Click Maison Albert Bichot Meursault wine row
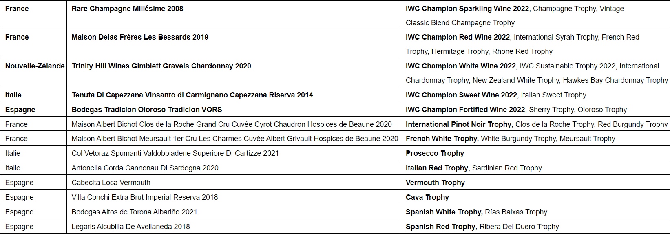 tap(234, 139)
